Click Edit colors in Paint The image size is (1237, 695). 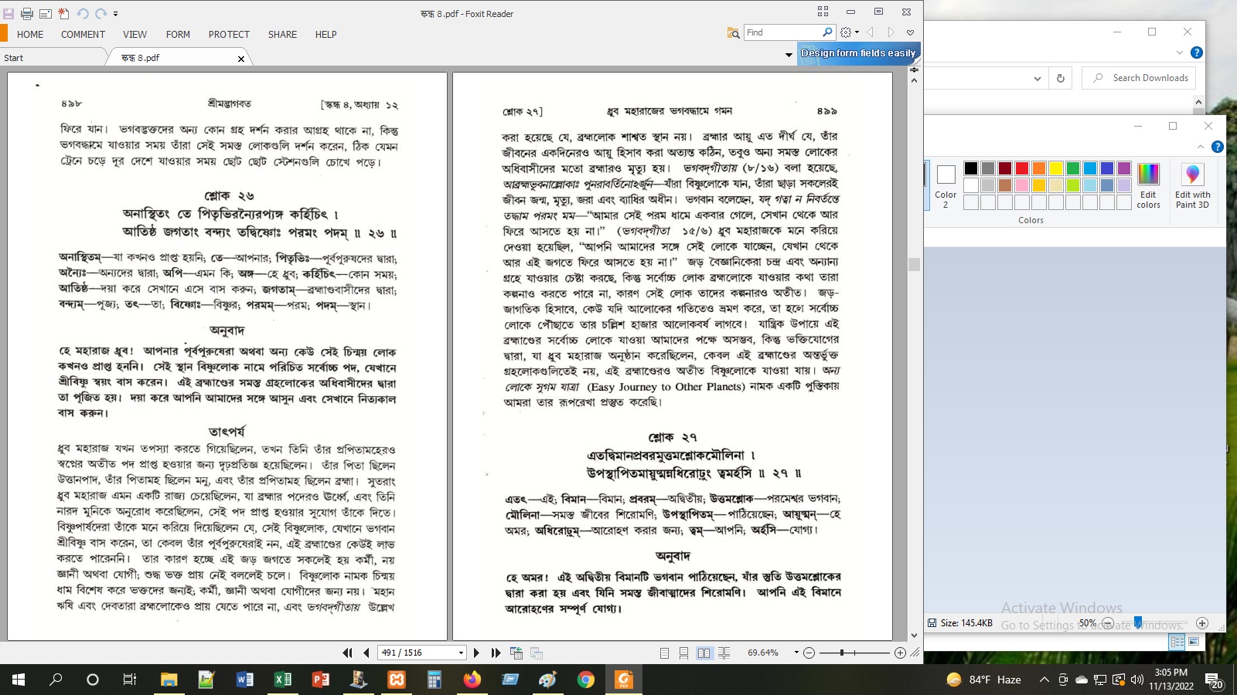click(x=1148, y=185)
